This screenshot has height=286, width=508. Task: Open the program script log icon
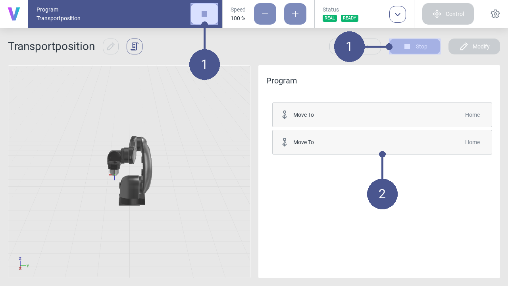click(135, 46)
